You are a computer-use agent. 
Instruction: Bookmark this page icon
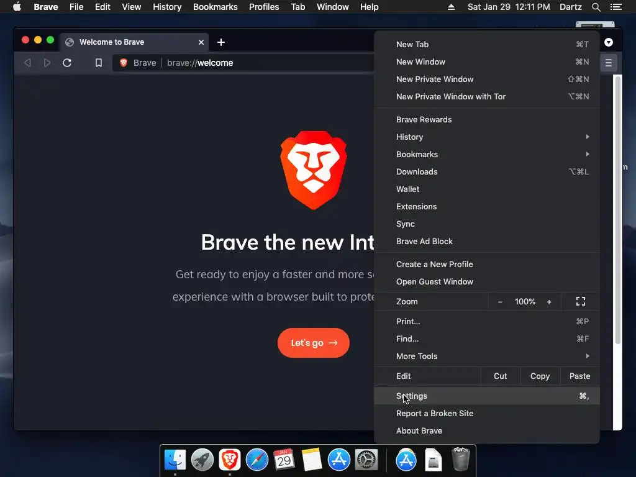tap(99, 63)
